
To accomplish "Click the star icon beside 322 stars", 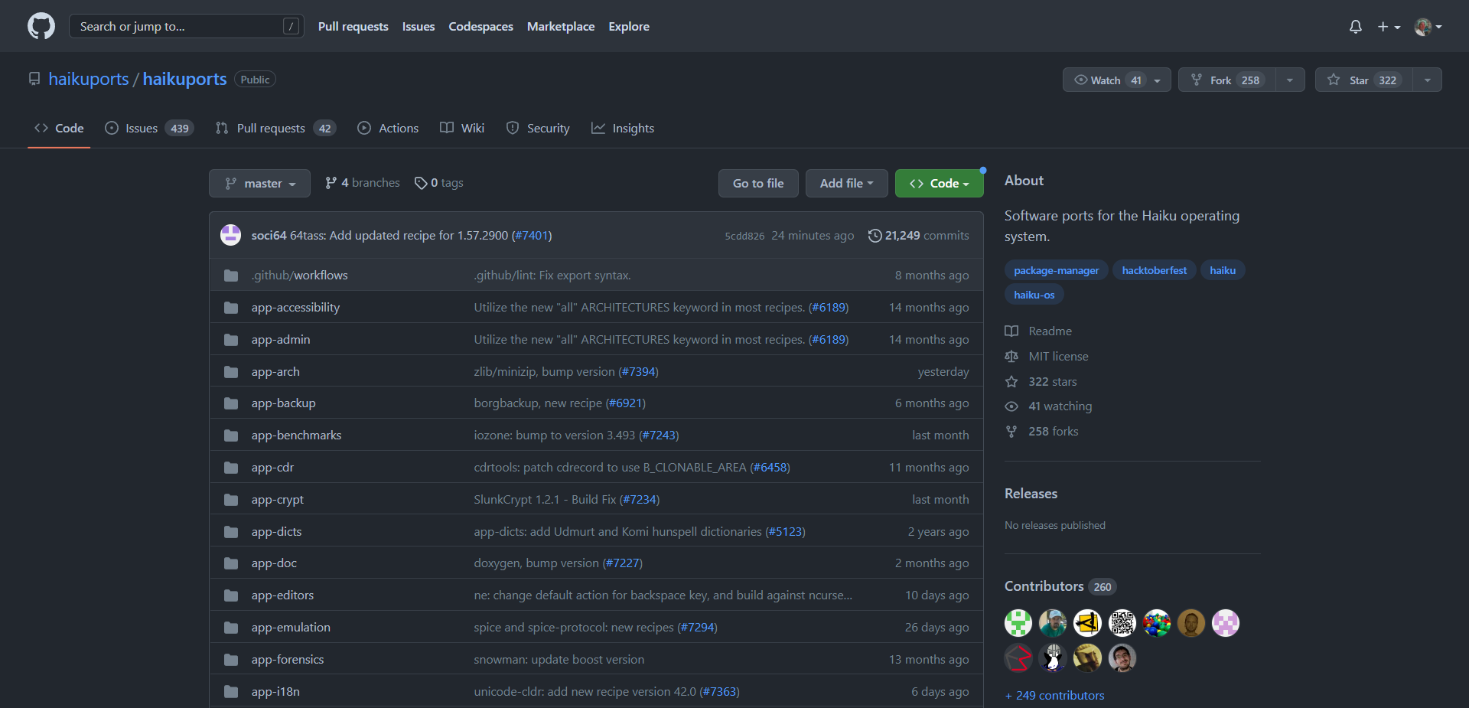I will 1011,382.
